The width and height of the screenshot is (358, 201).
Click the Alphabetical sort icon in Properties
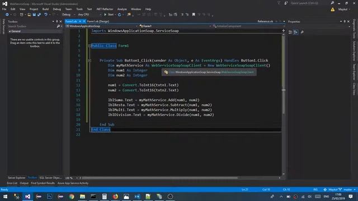coord(296,32)
